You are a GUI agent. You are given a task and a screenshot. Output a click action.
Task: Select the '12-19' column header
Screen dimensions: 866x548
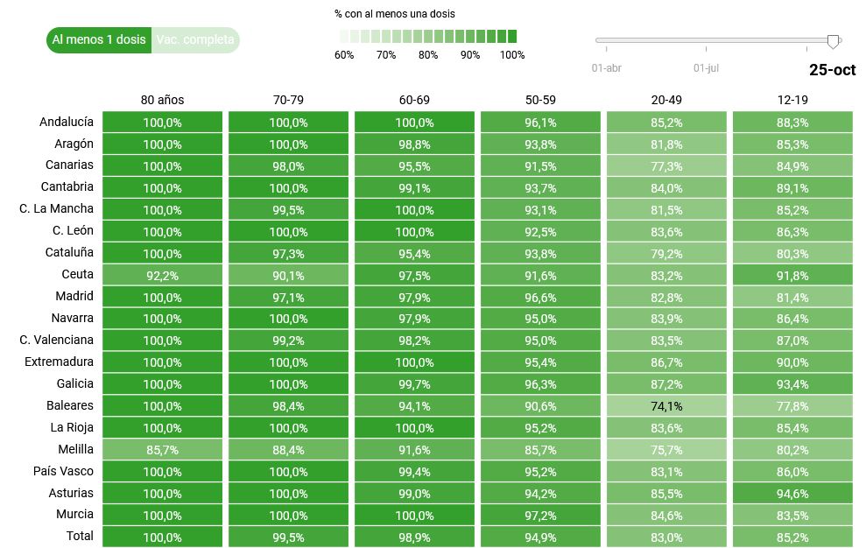[792, 100]
